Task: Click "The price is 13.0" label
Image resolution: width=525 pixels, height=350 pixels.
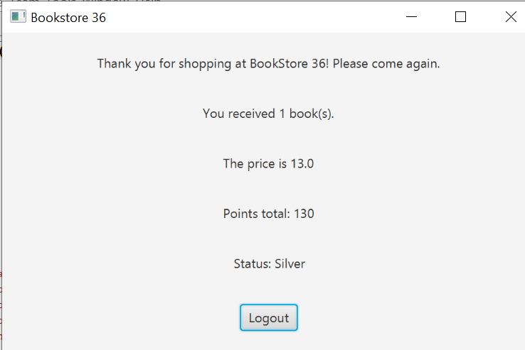Action: (x=268, y=164)
